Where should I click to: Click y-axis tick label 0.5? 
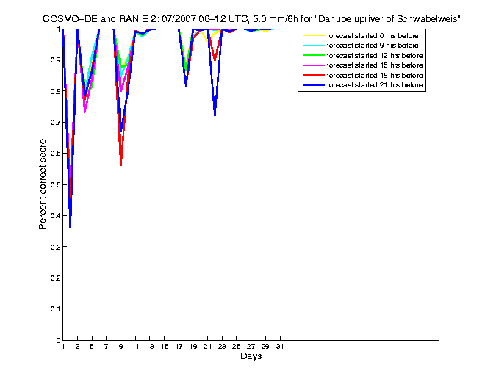(55, 184)
